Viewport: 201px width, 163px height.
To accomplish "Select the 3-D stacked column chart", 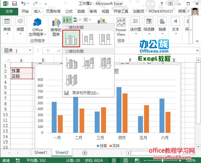I will (x=88, y=63).
